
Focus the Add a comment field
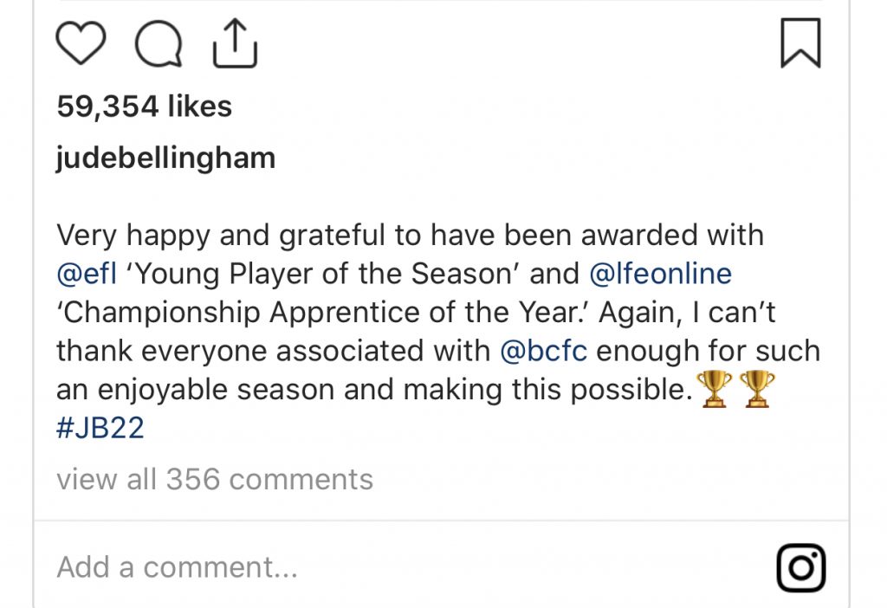pos(178,567)
